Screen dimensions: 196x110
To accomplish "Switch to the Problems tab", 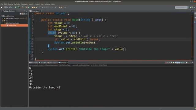I will 33,63.
